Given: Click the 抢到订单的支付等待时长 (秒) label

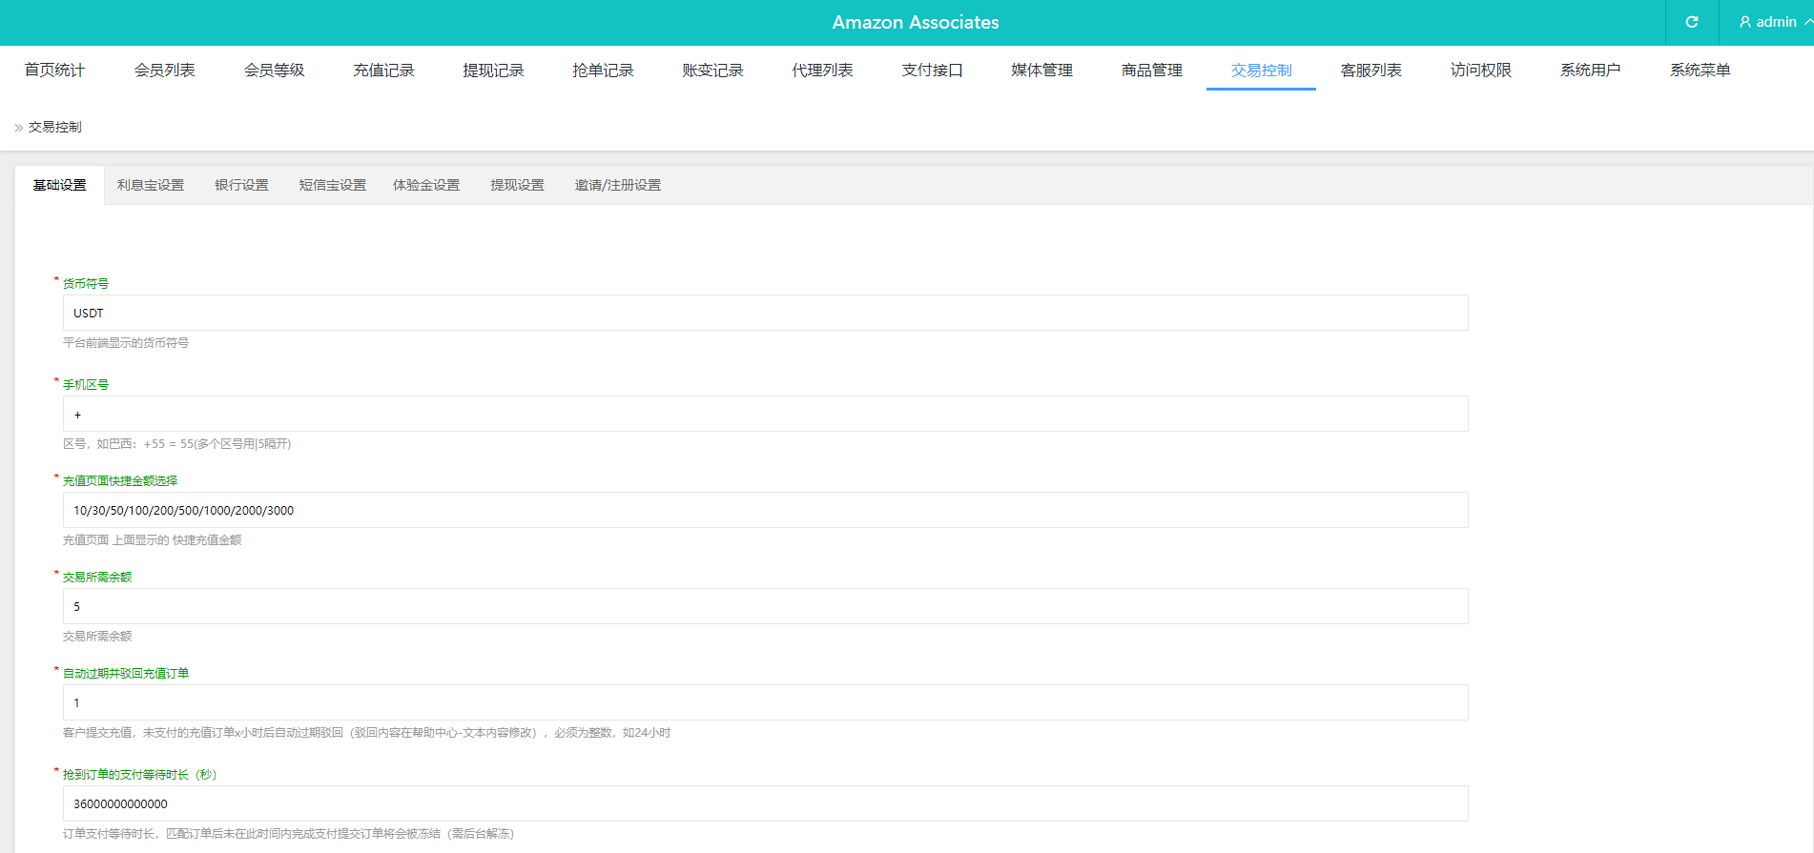Looking at the screenshot, I should pos(139,774).
